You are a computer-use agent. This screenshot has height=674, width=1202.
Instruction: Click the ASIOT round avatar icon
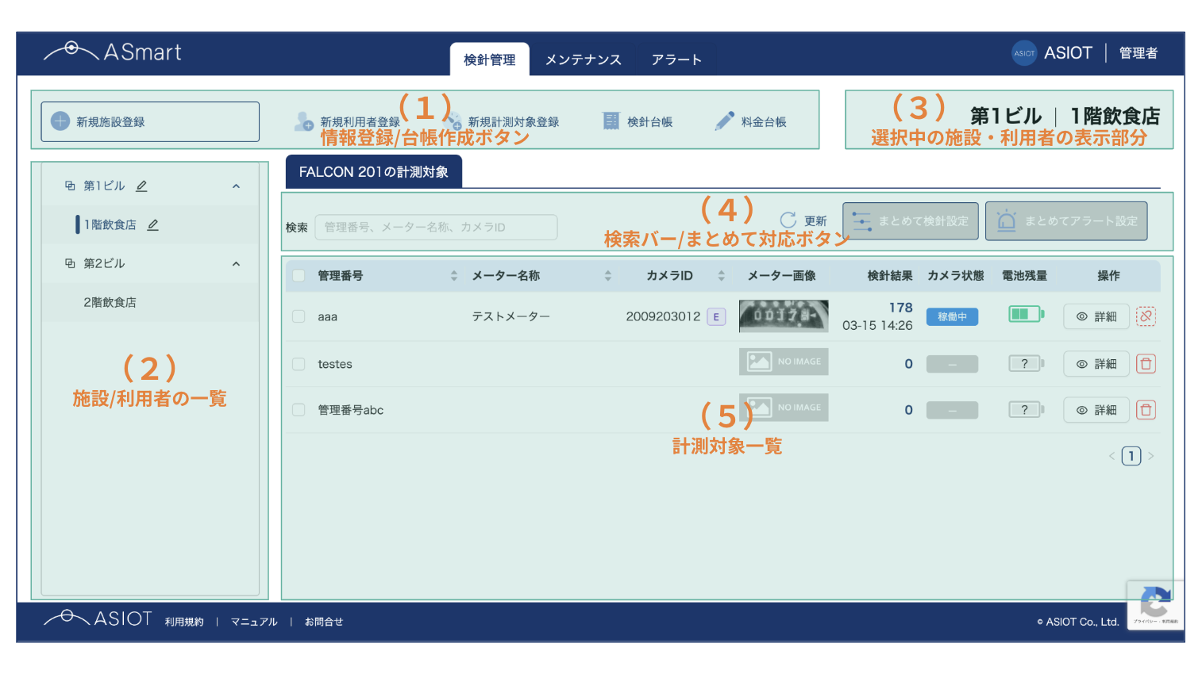pyautogui.click(x=1024, y=53)
